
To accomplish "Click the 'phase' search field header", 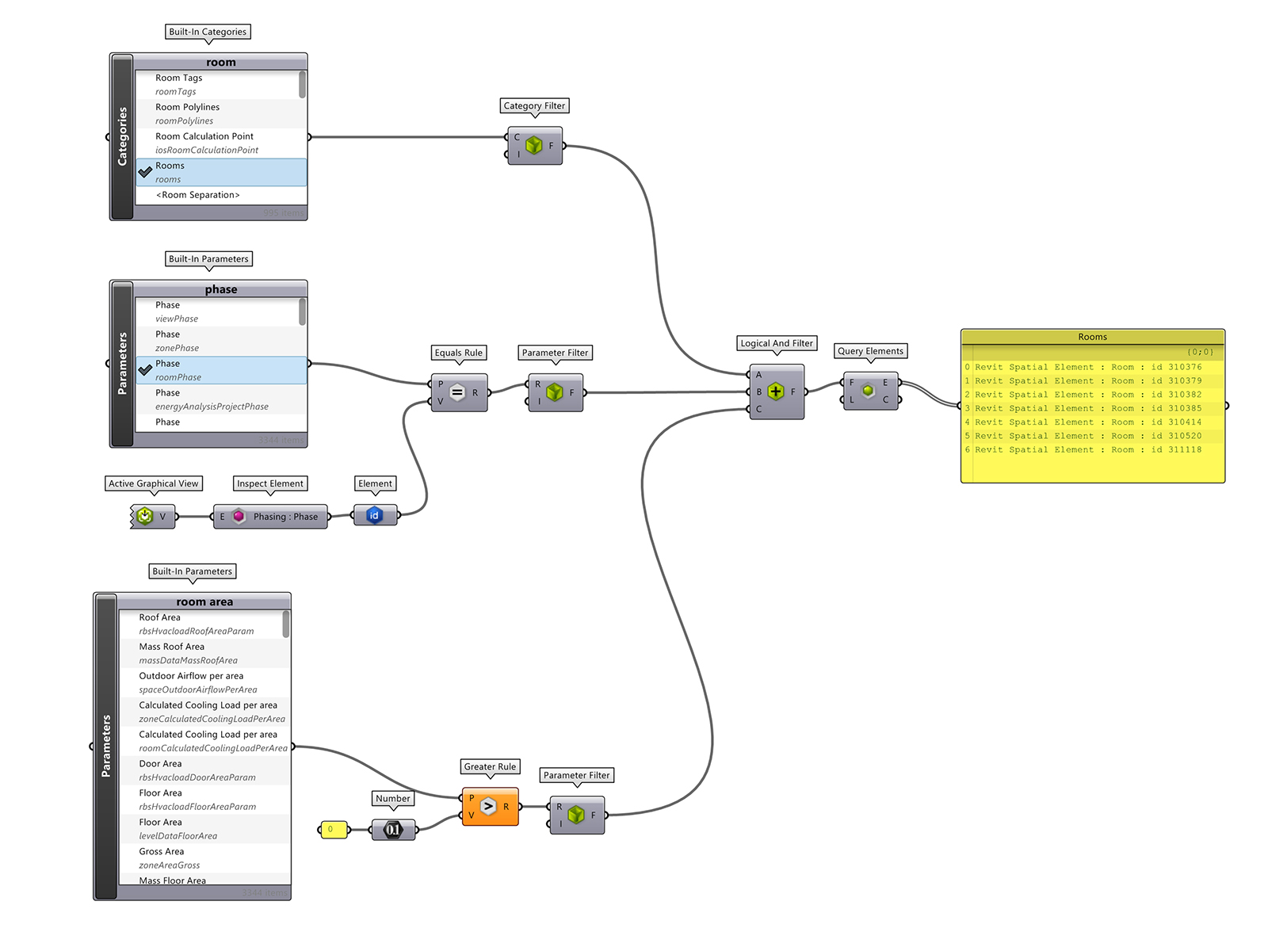I will coord(220,289).
